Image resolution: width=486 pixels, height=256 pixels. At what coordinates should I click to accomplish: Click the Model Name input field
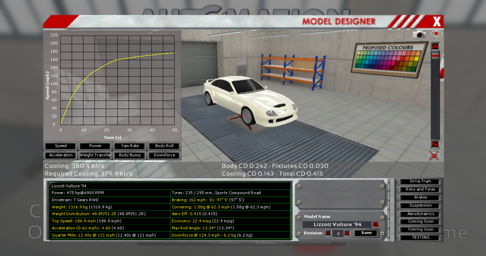tap(337, 224)
